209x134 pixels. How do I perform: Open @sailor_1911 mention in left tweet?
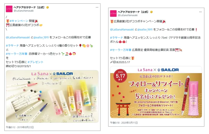[41, 38]
